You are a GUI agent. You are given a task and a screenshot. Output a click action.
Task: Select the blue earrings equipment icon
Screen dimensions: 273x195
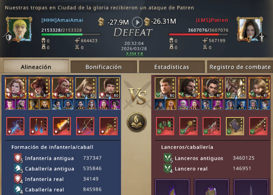(39, 126)
